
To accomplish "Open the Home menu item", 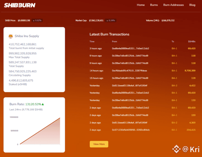I will [x=141, y=5].
